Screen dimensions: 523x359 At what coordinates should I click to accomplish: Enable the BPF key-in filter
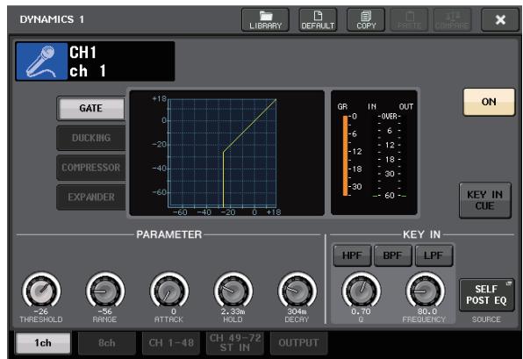[392, 255]
